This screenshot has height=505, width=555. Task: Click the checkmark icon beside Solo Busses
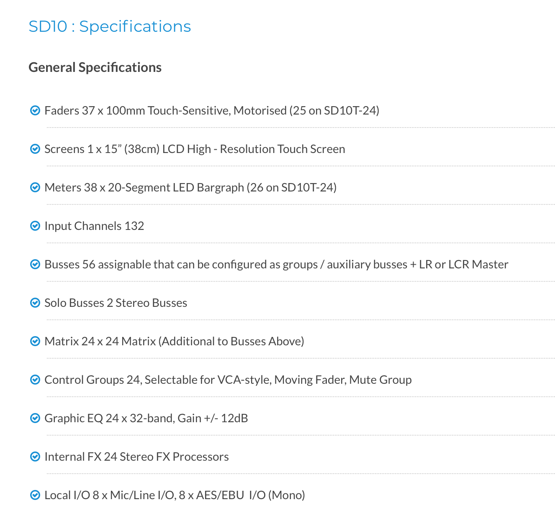pos(35,303)
